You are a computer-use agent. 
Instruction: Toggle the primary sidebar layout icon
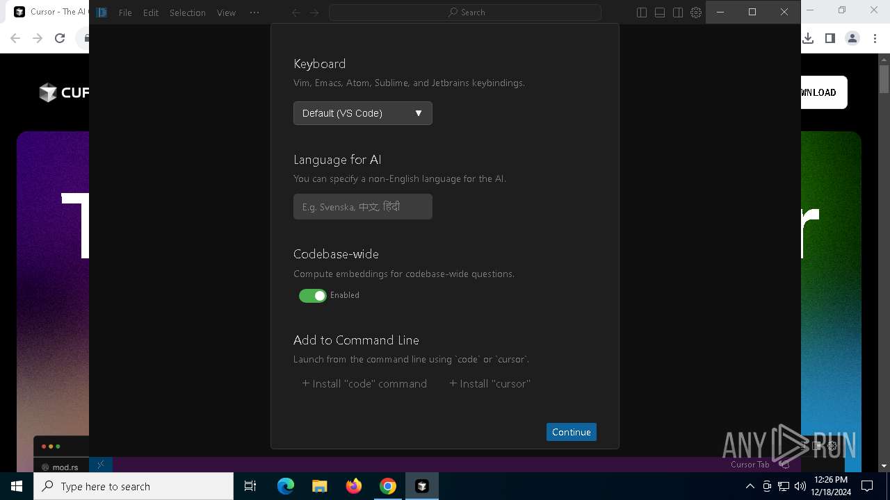tap(642, 12)
